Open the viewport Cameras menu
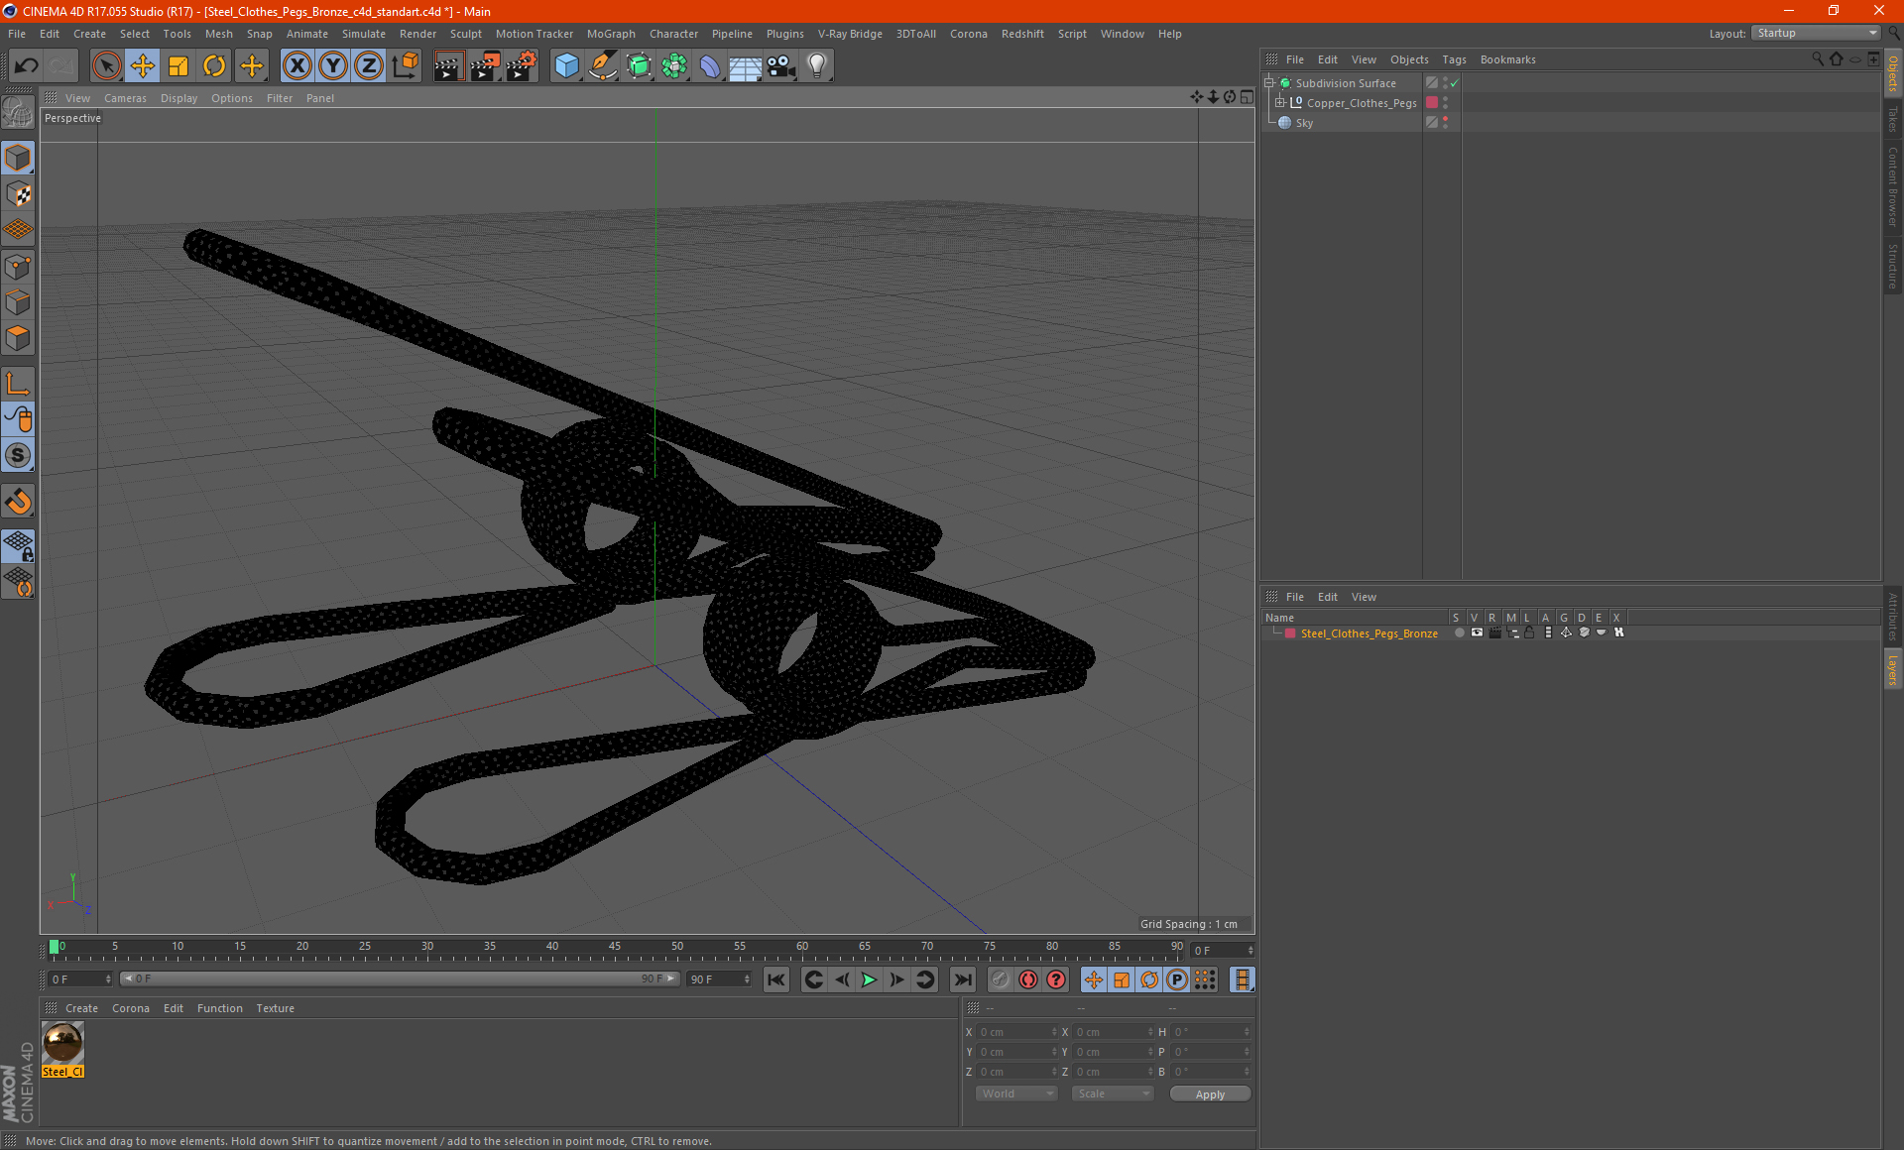 [125, 98]
